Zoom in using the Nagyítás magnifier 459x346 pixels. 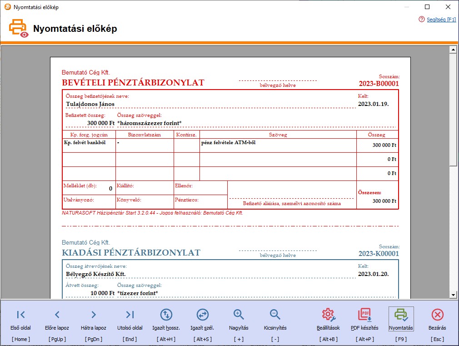(238, 315)
